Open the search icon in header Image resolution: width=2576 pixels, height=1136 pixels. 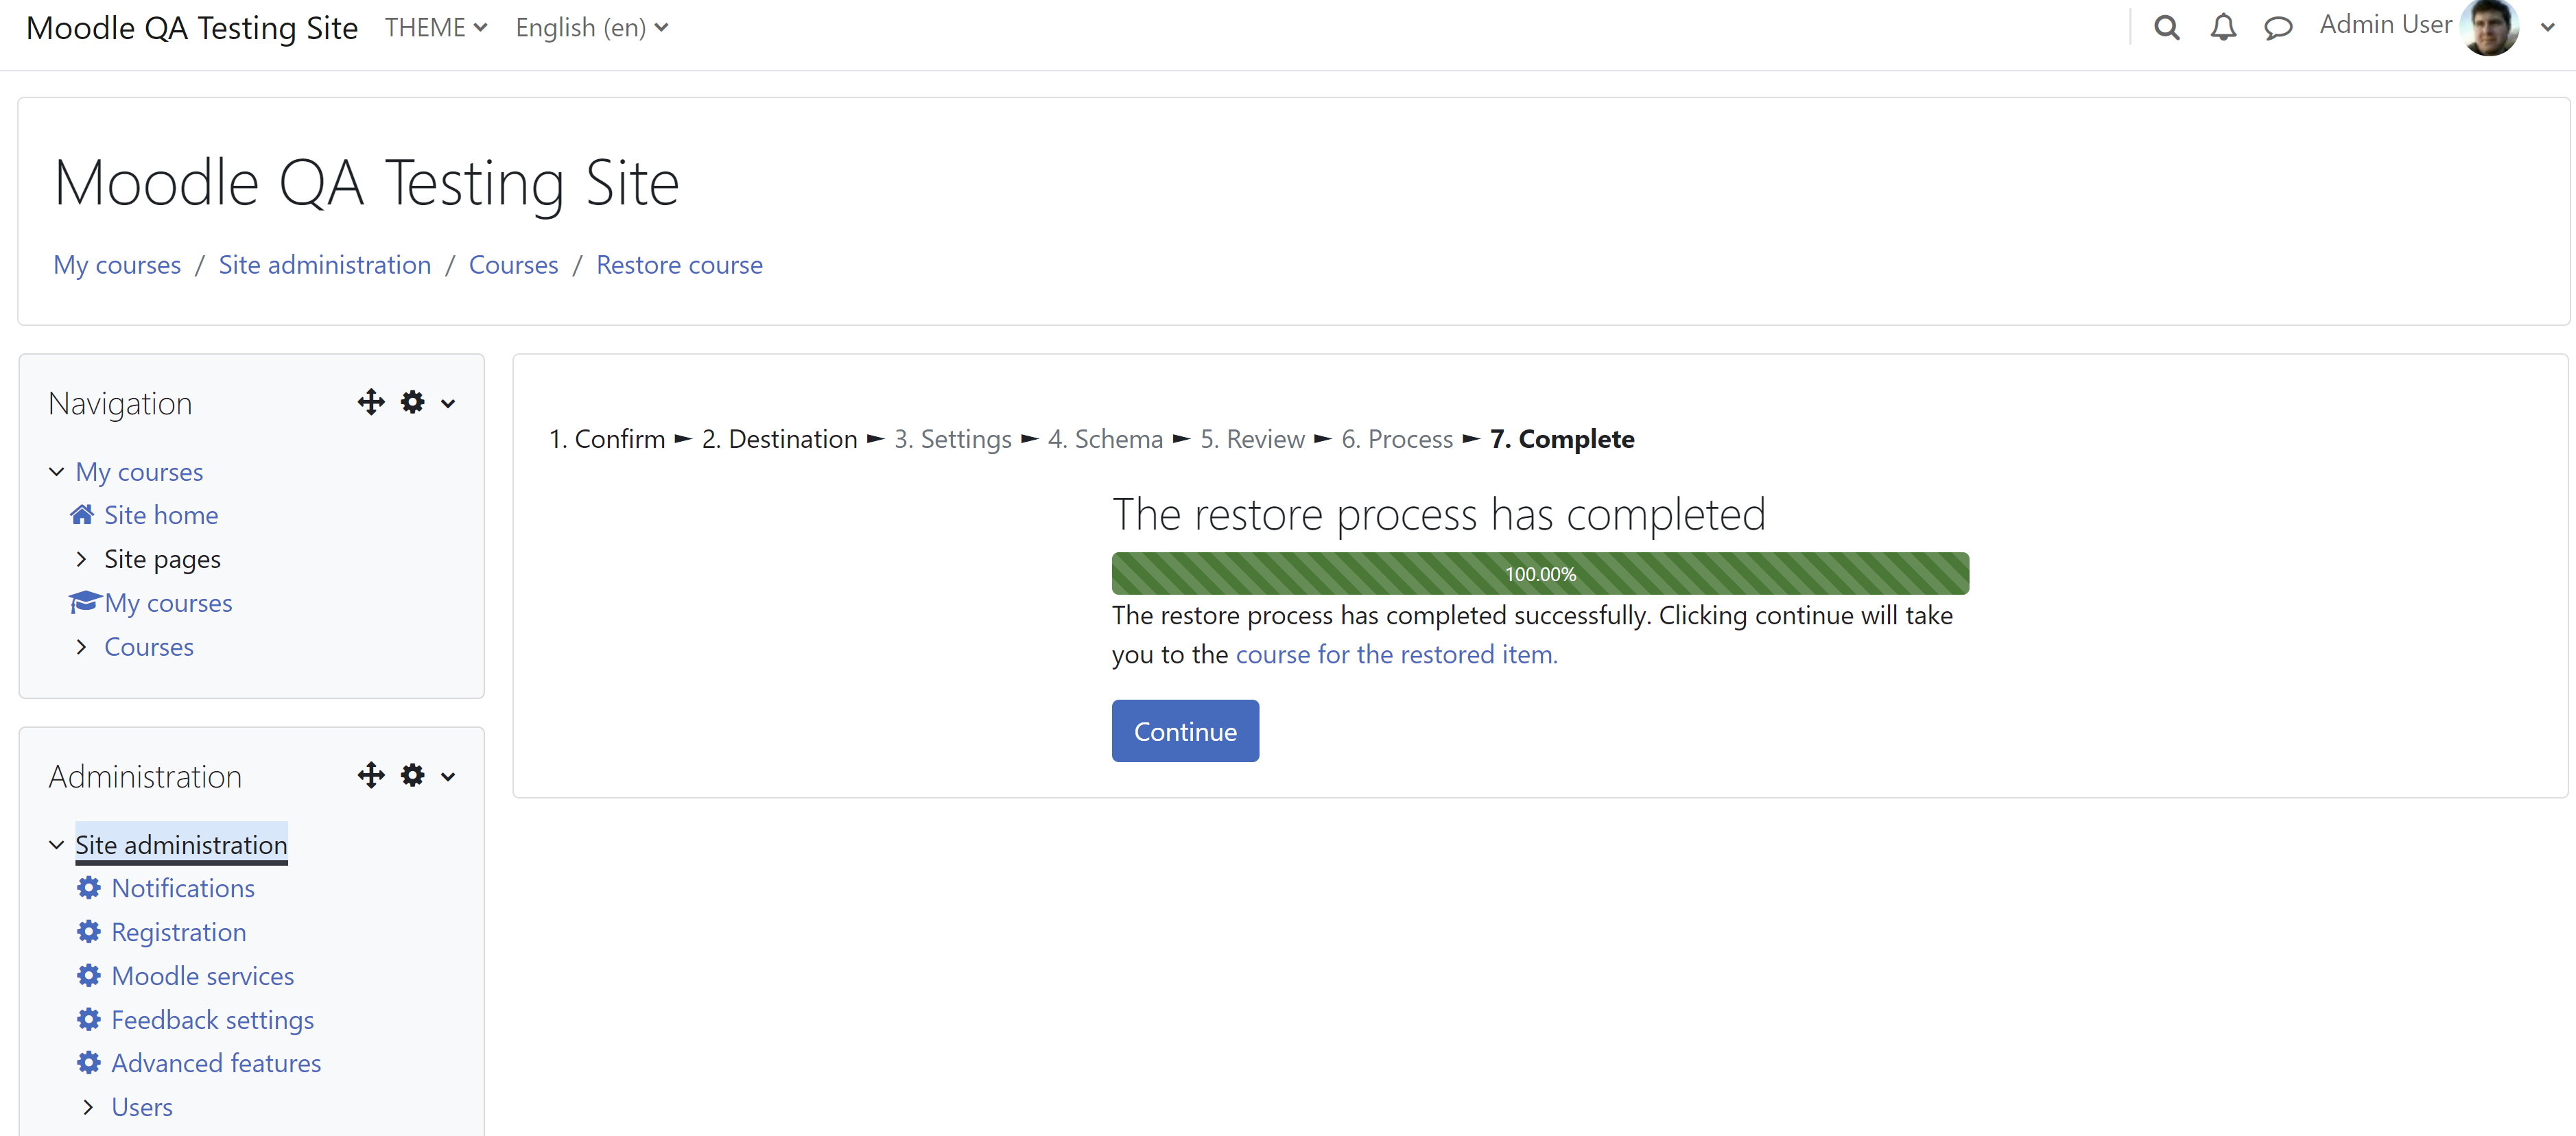(x=2166, y=27)
